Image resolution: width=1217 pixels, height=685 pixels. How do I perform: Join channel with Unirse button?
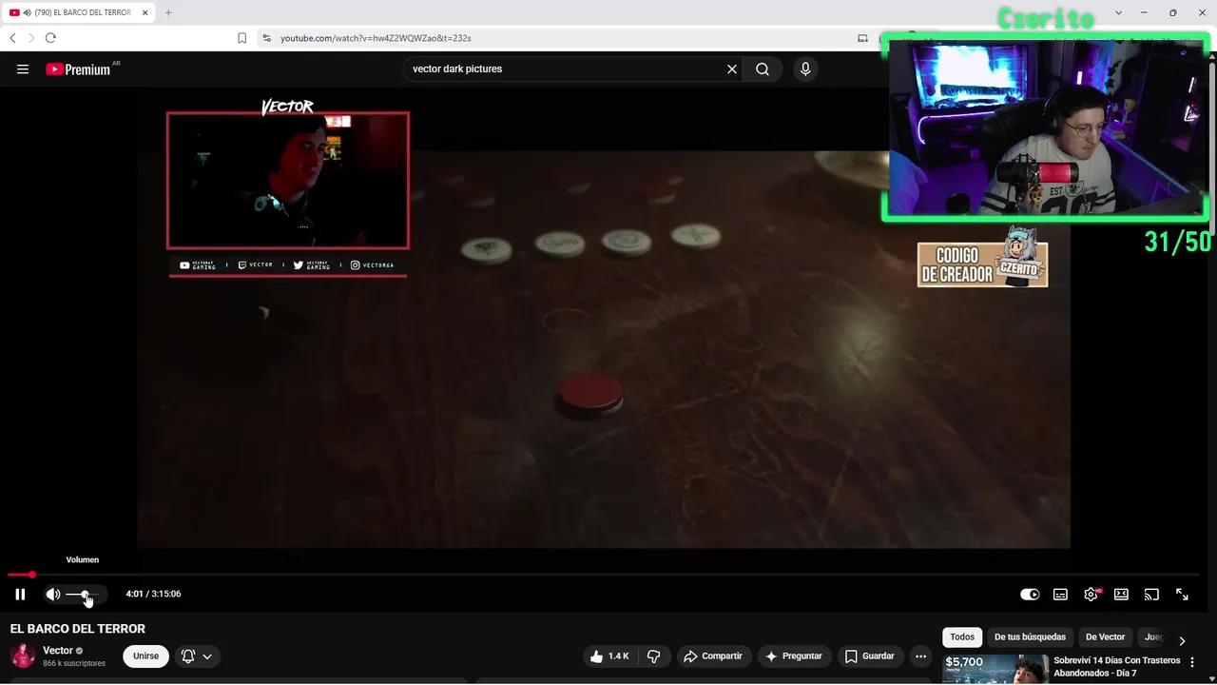point(145,656)
